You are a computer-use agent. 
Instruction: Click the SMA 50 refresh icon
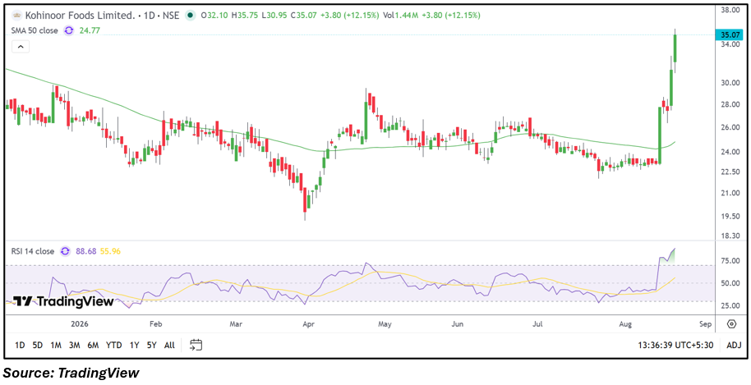pyautogui.click(x=69, y=30)
